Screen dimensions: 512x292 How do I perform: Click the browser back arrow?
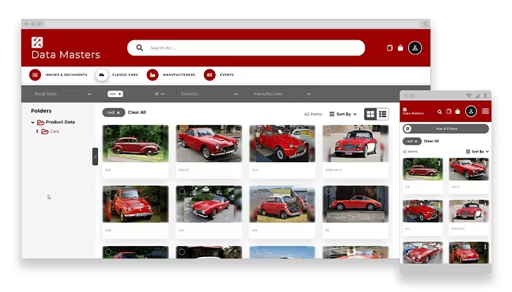point(26,24)
